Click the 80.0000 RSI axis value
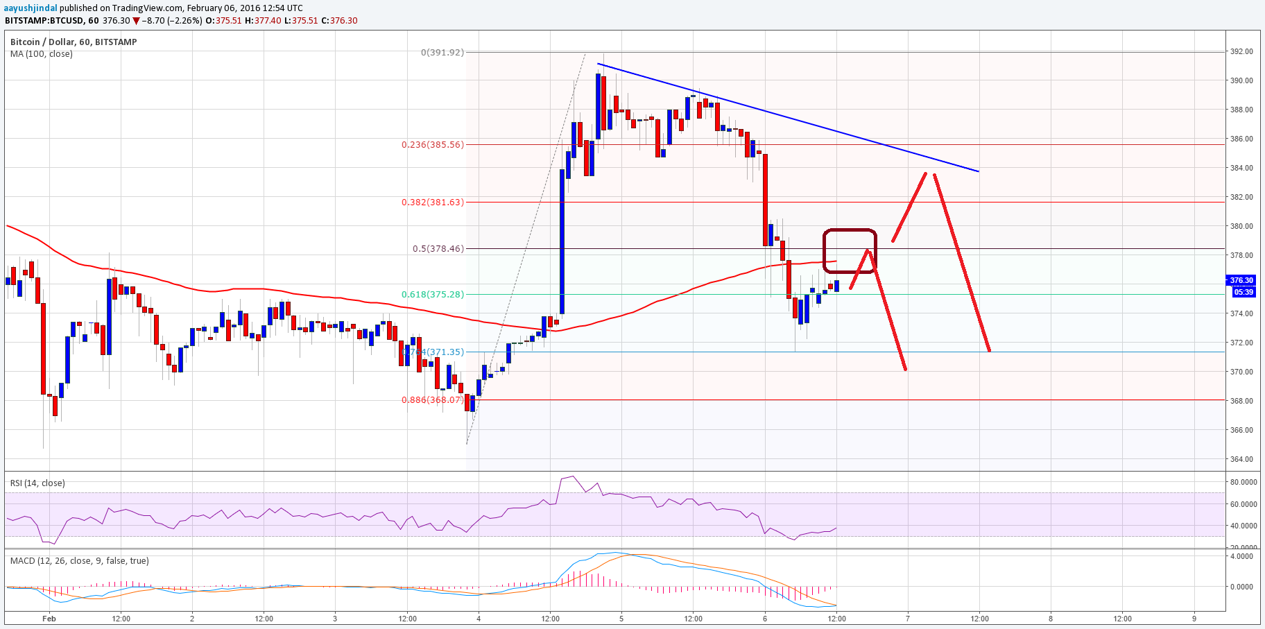Image resolution: width=1265 pixels, height=629 pixels. click(1244, 482)
